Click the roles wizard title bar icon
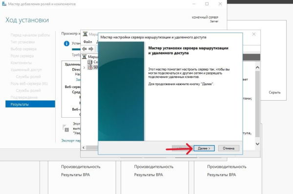The image size is (293, 194). click(4, 4)
